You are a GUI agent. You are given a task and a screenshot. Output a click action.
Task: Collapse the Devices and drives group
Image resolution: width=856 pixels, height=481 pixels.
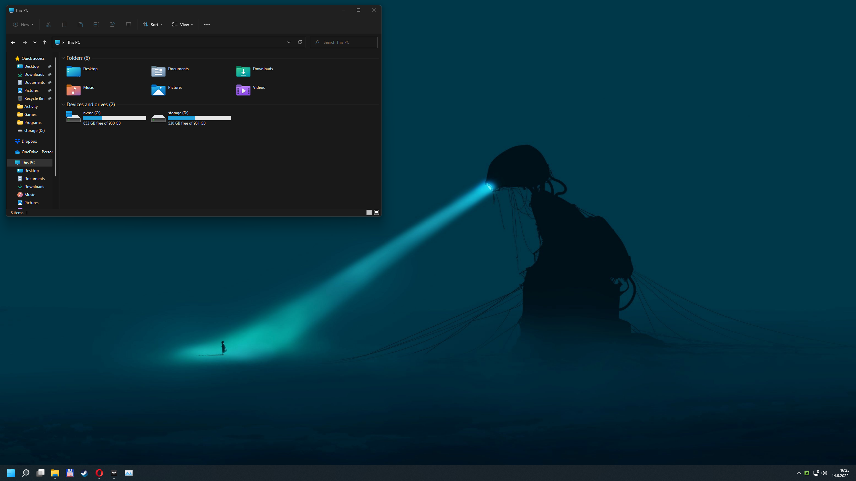click(x=63, y=105)
